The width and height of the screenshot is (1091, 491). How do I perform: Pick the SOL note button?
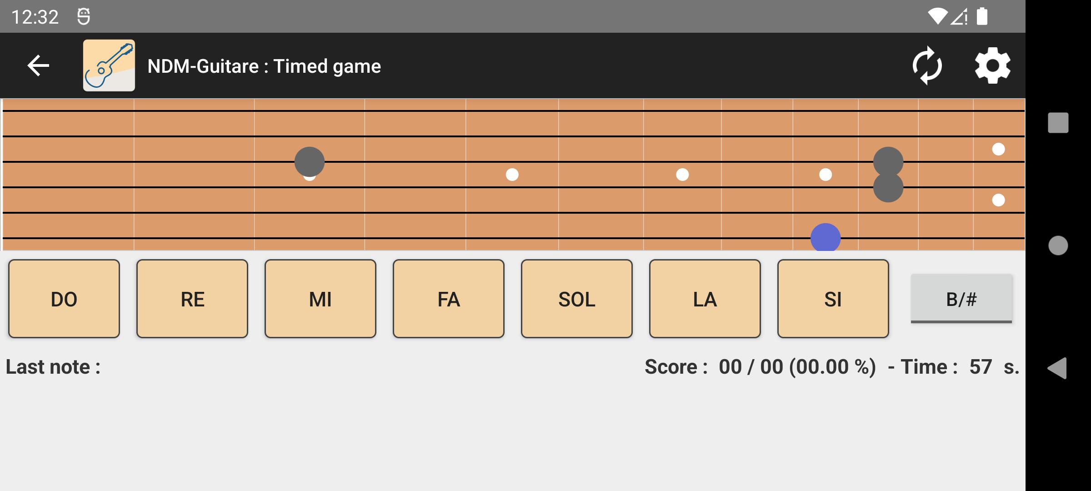(577, 299)
